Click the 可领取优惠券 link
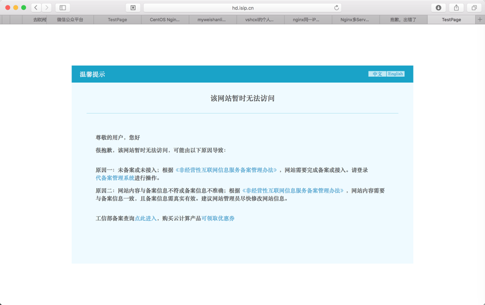 [218, 218]
